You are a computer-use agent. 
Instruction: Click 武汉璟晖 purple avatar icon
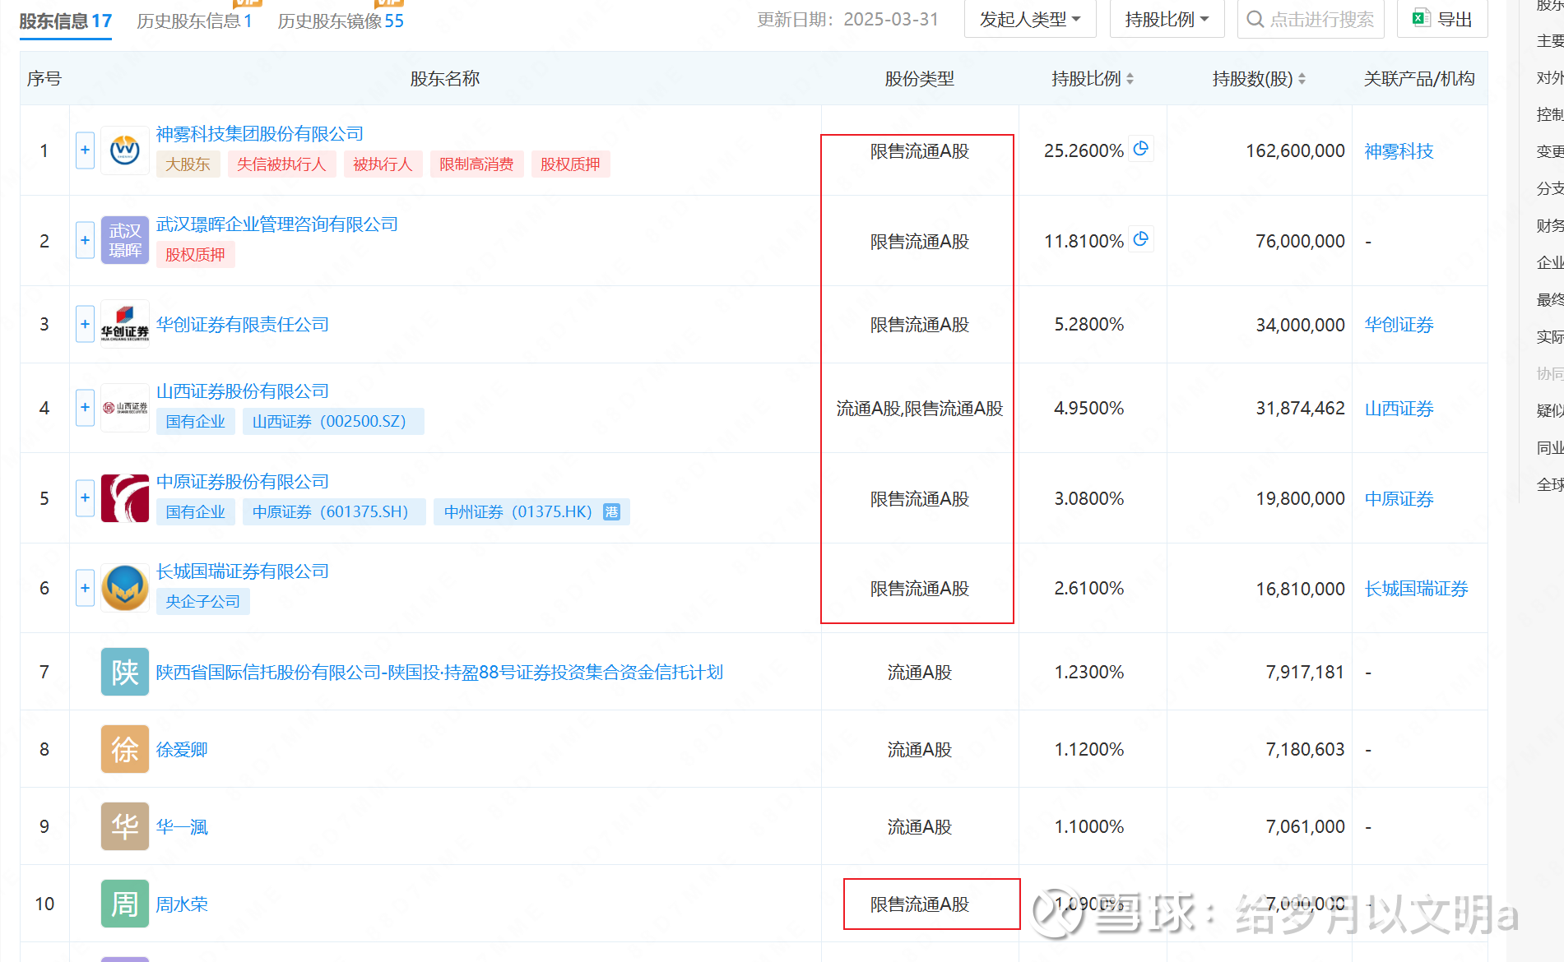[125, 240]
